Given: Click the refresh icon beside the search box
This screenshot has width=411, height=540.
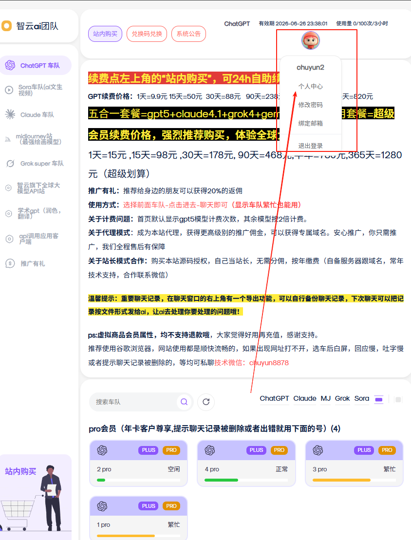Looking at the screenshot, I should pyautogui.click(x=206, y=402).
